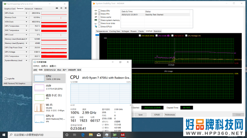
Task: Click the Cortana circle taskbar icon
Action: [67, 135]
